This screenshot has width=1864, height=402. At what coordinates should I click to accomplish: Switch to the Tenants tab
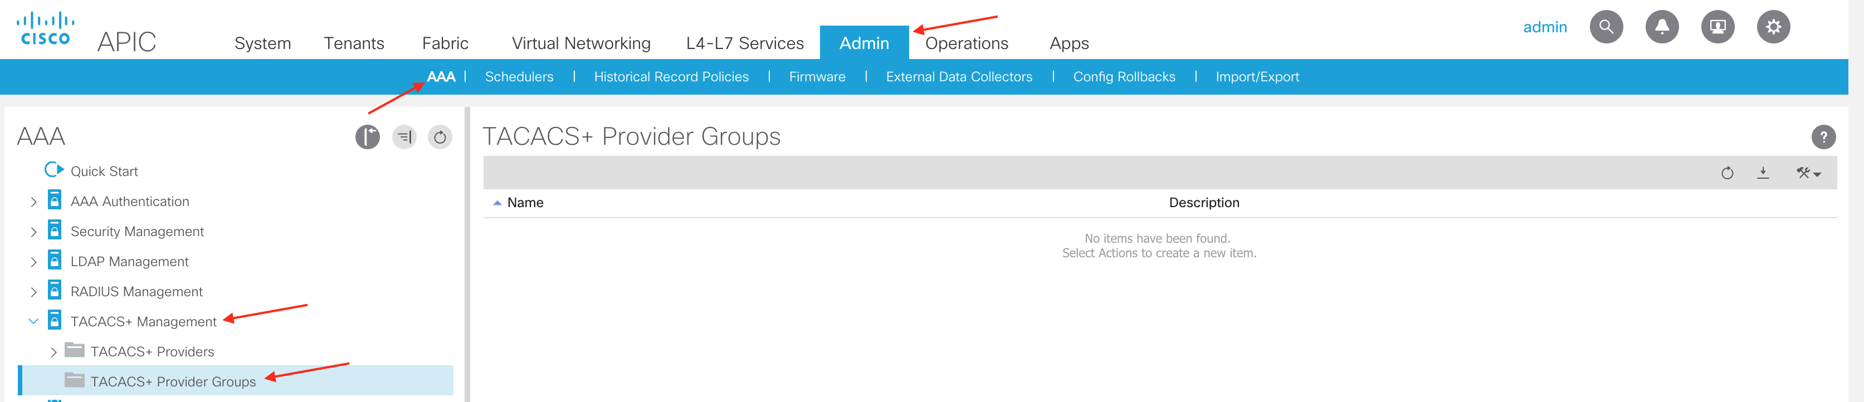tap(354, 43)
